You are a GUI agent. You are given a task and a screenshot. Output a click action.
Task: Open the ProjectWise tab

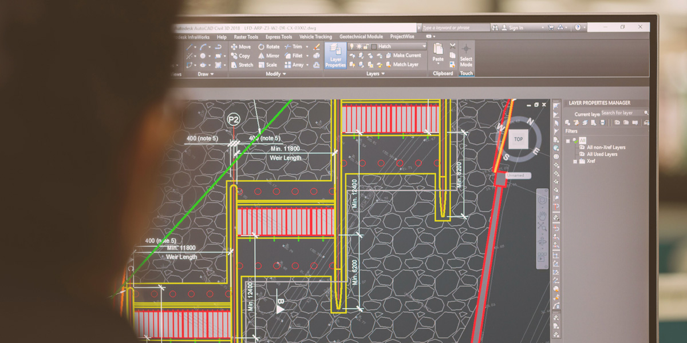click(402, 37)
